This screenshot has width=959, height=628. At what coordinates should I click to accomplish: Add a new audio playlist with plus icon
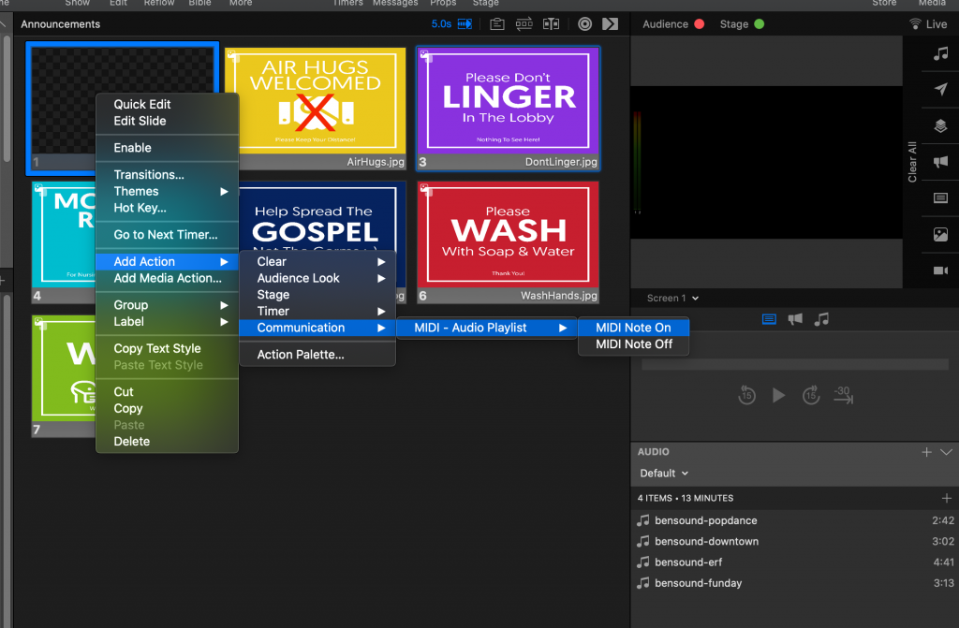926,452
